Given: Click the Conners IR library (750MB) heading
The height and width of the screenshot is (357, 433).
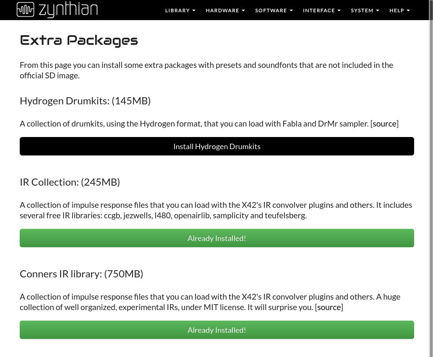Looking at the screenshot, I should tap(81, 274).
